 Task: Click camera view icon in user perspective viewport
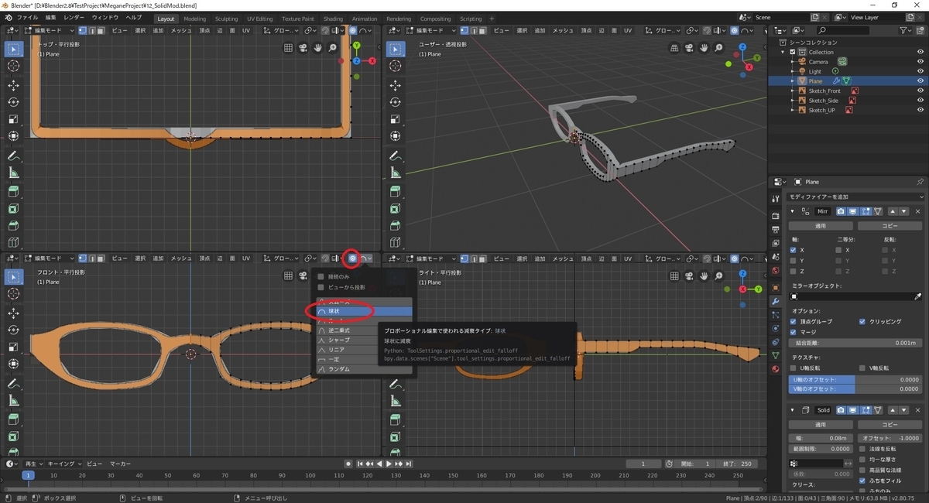[689, 48]
